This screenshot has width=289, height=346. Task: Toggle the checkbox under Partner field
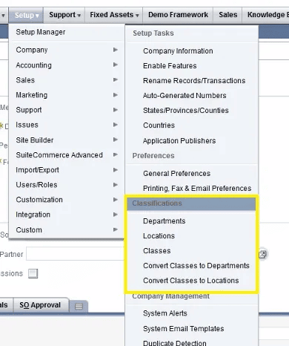[33, 274]
